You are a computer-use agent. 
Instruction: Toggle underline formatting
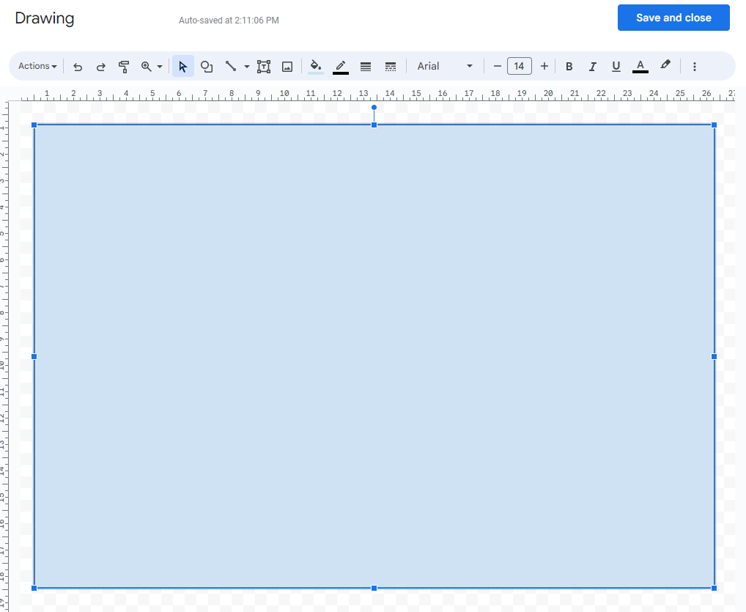click(x=616, y=66)
